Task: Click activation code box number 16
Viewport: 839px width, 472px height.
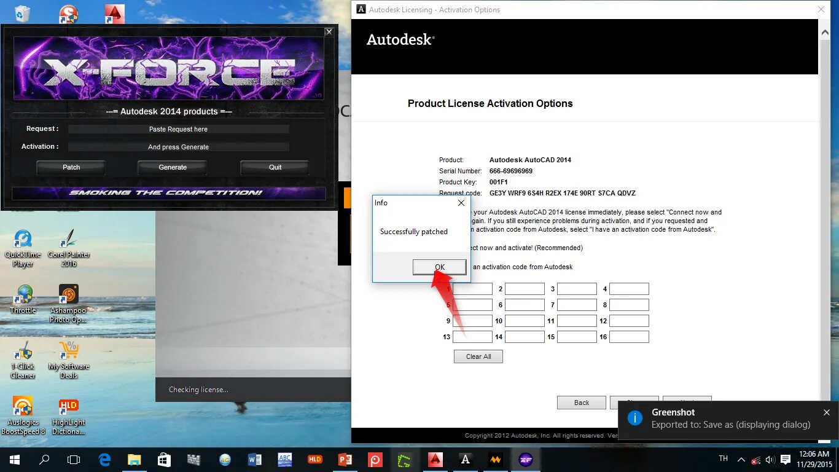Action: point(629,337)
